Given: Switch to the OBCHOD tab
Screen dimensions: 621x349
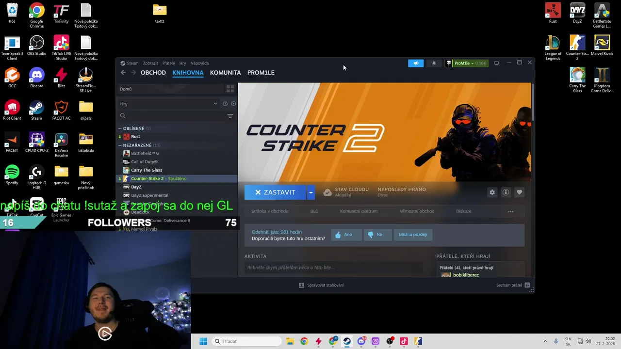Looking at the screenshot, I should click(x=153, y=73).
